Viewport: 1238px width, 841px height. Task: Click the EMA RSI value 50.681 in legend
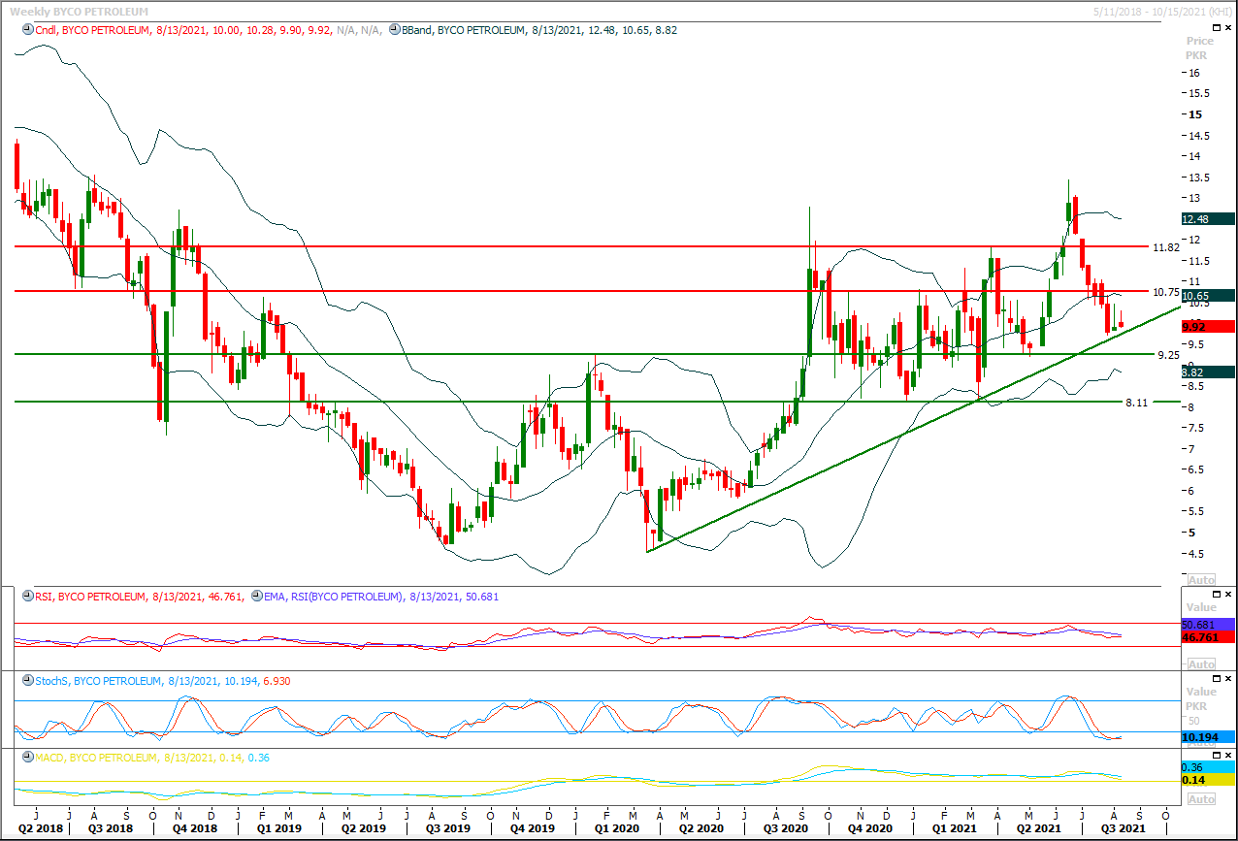pos(480,597)
